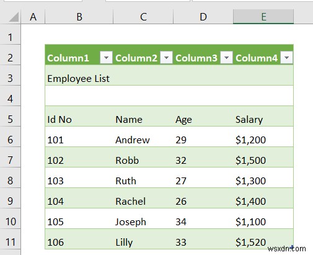313x255 pixels.
Task: Select row 11 header
Action: pyautogui.click(x=10, y=239)
